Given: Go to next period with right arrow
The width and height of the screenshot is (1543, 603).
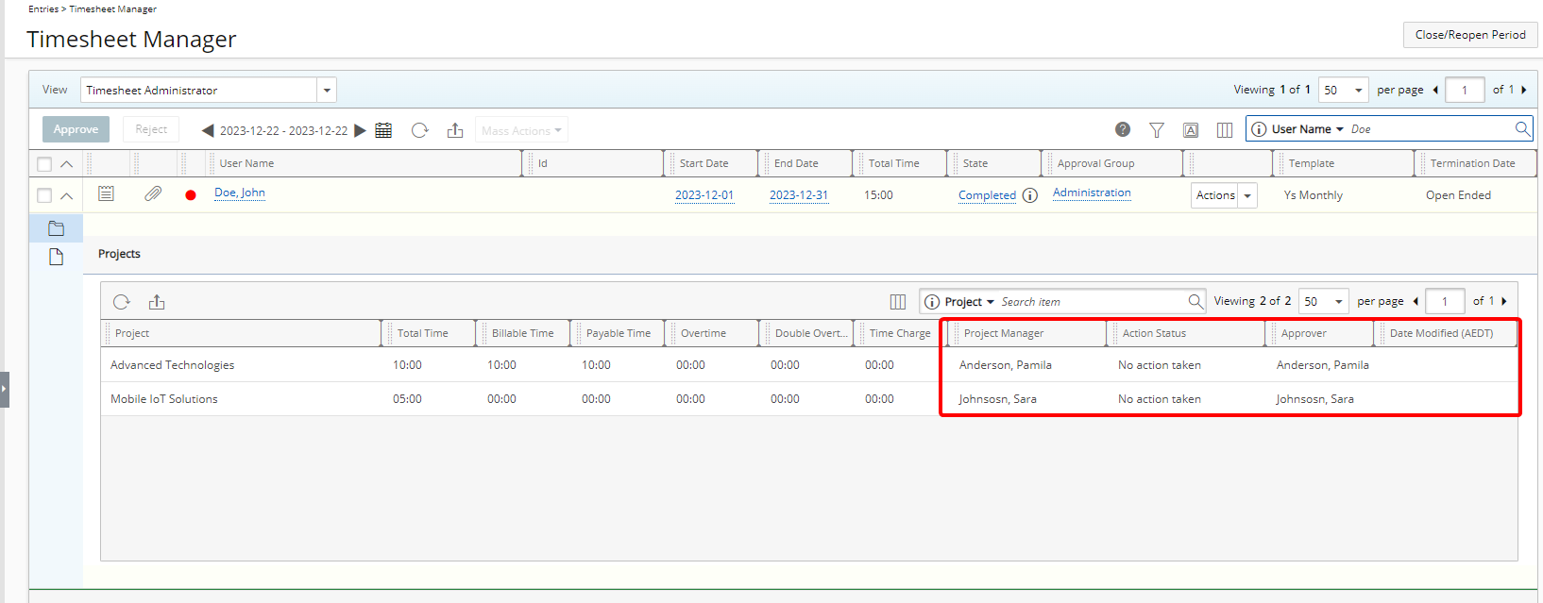Looking at the screenshot, I should 360,130.
